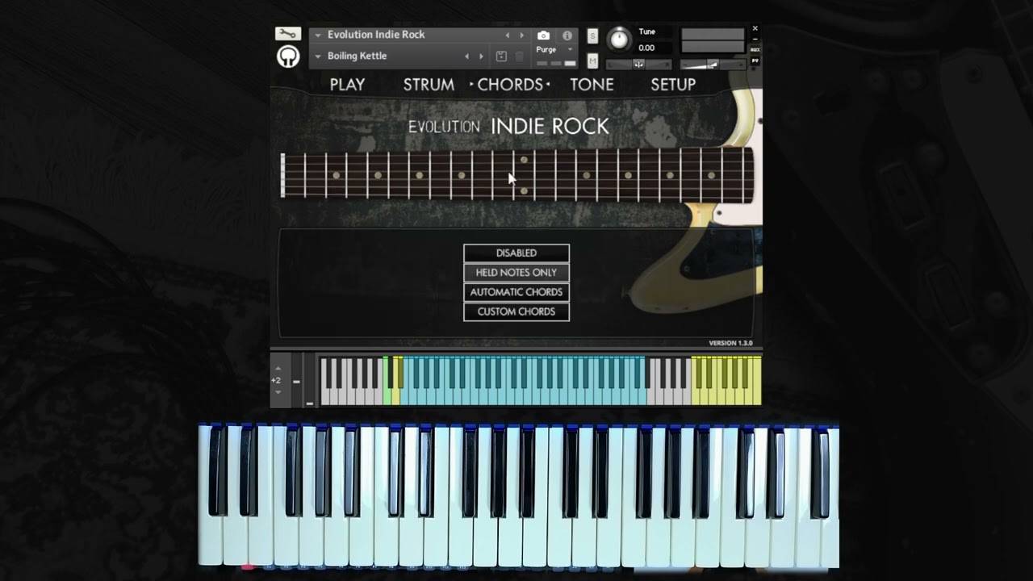
Task: Select HELD NOTES ONLY chord mode
Action: click(x=516, y=273)
